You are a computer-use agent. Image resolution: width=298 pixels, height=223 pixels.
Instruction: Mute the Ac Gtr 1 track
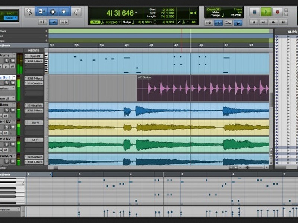tap(13, 83)
